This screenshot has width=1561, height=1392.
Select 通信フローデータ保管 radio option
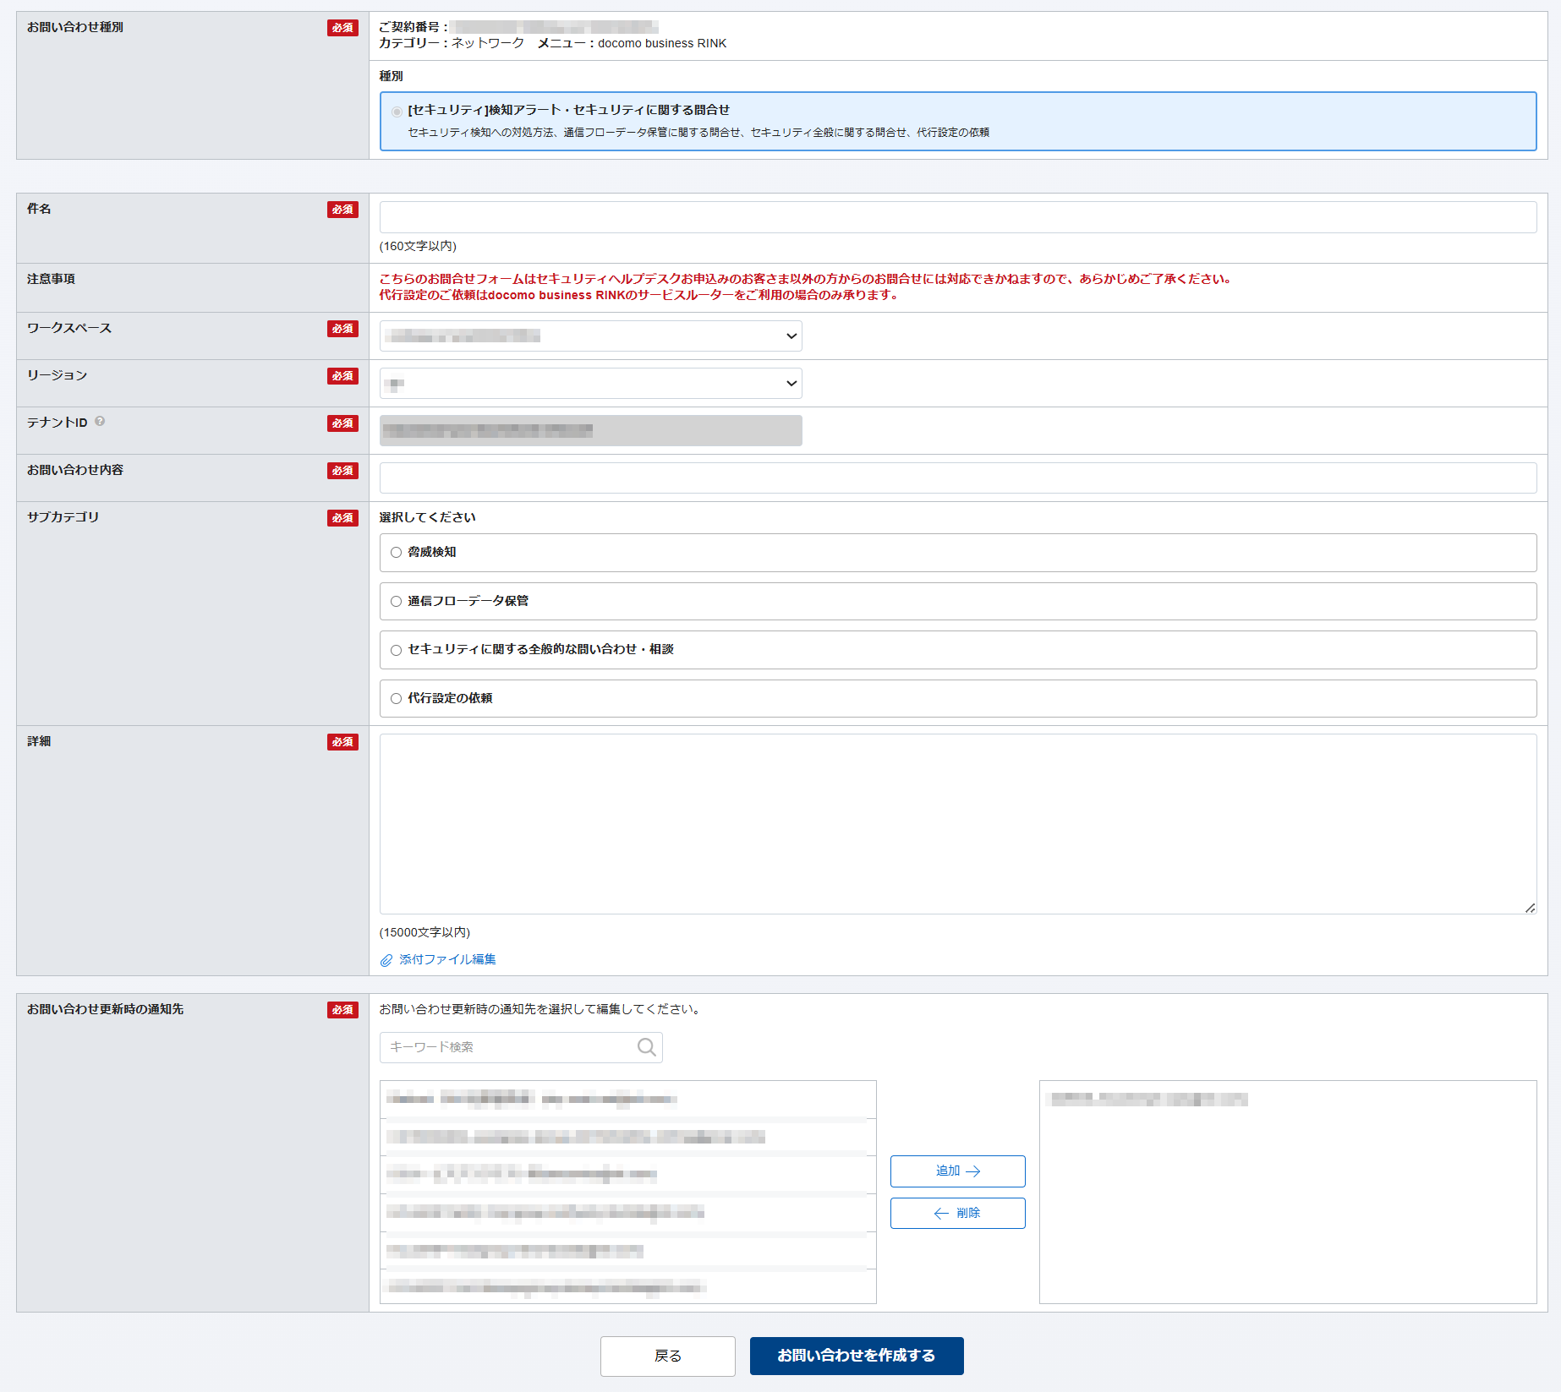pos(396,602)
